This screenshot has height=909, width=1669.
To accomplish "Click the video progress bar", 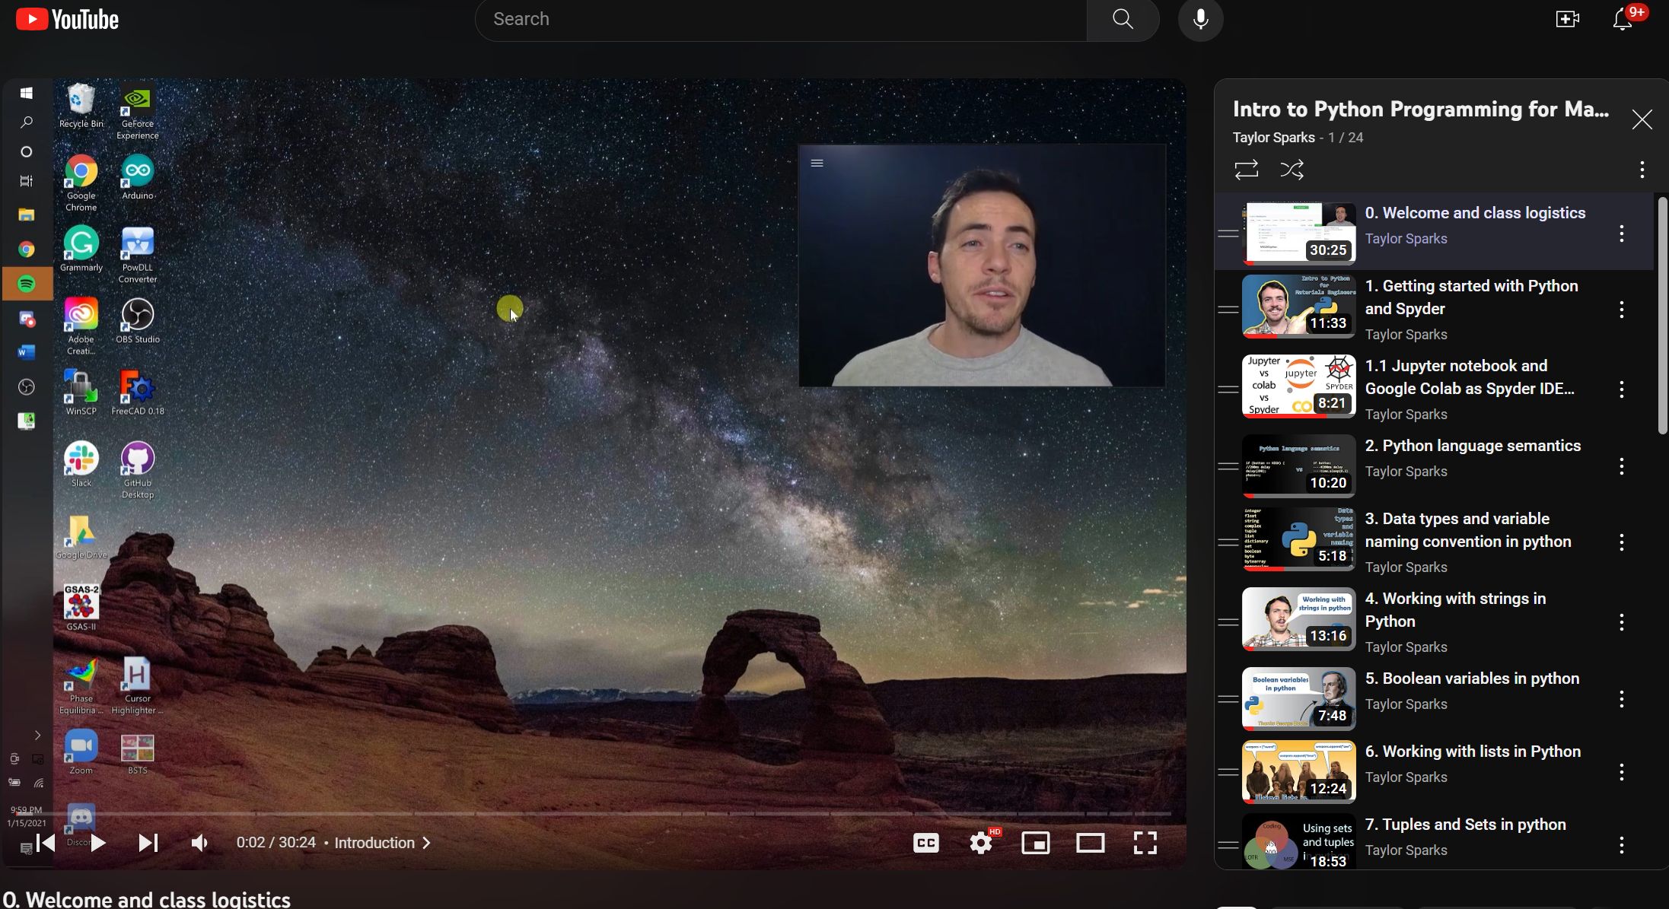I will pos(609,814).
